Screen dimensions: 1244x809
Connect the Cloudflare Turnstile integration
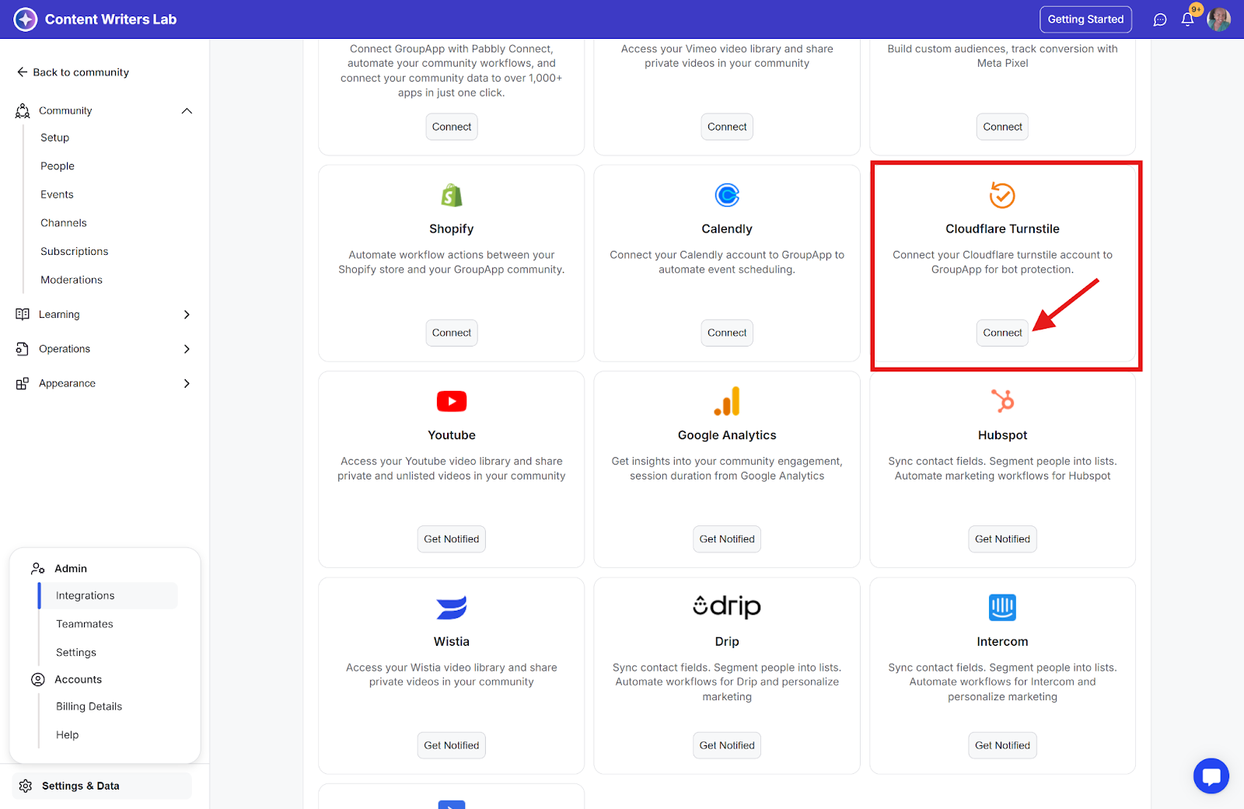(x=1002, y=333)
